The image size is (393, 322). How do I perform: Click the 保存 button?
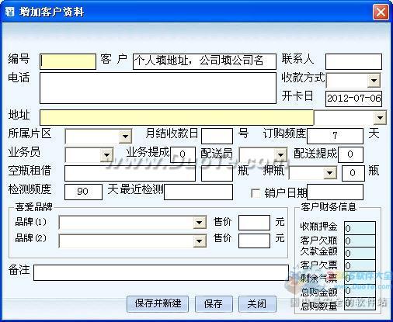coord(214,303)
